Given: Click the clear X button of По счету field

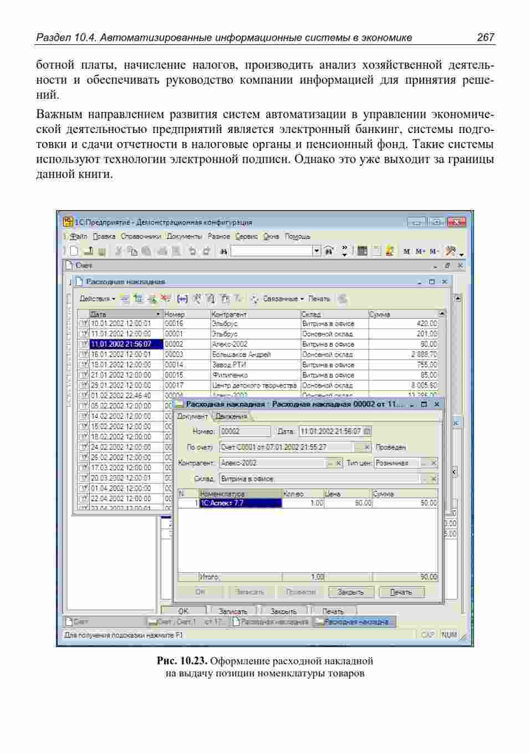Looking at the screenshot, I should tap(367, 447).
